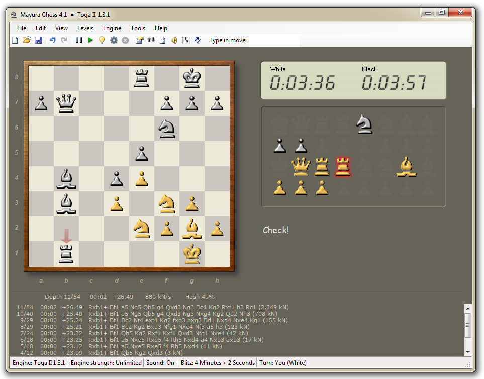
Task: Open engine settings gear icon
Action: pos(114,40)
